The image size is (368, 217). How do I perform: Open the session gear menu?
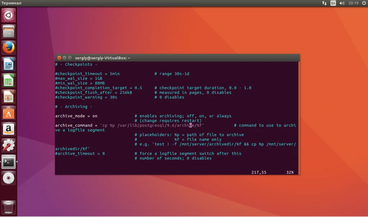pyautogui.click(x=364, y=3)
